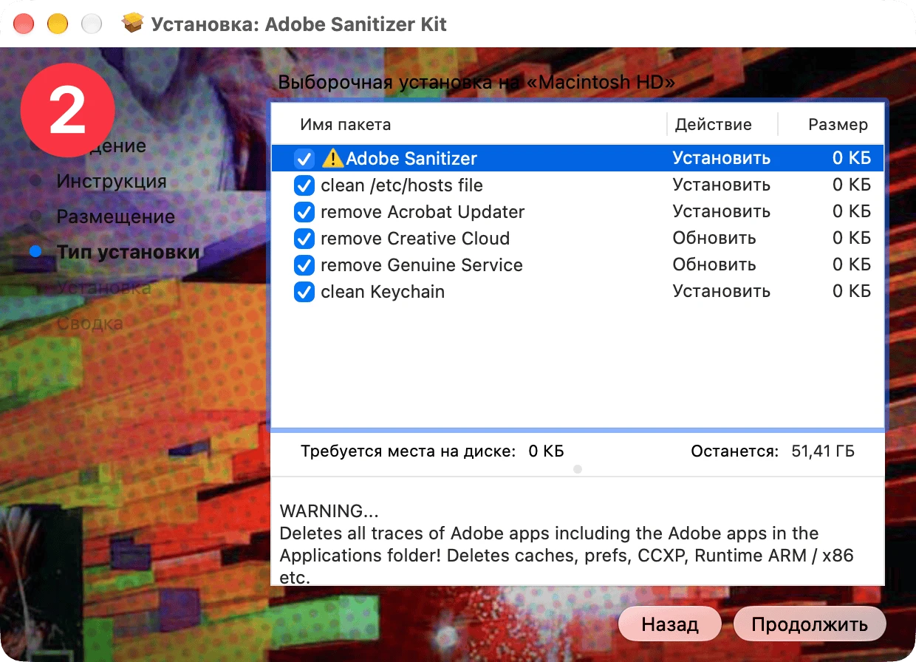The height and width of the screenshot is (662, 916).
Task: Select the remove Creative Cloud row label
Action: coord(415,238)
